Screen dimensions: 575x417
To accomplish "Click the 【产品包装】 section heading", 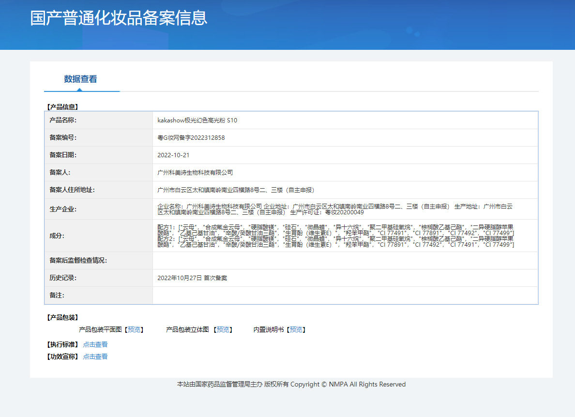I will pos(62,317).
